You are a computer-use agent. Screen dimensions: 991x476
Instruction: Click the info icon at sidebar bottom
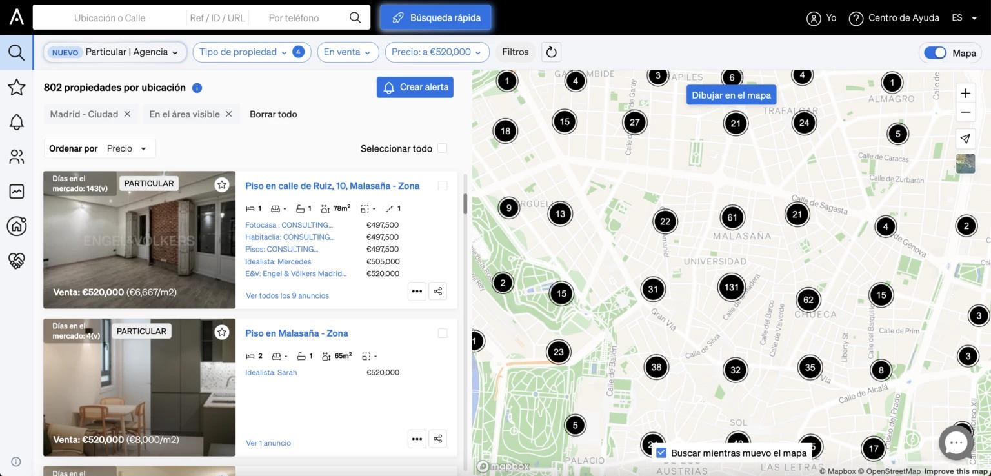16,461
